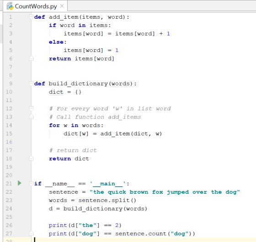
Task: Click 'd = build_dictionary(words)' line
Action: point(98,209)
